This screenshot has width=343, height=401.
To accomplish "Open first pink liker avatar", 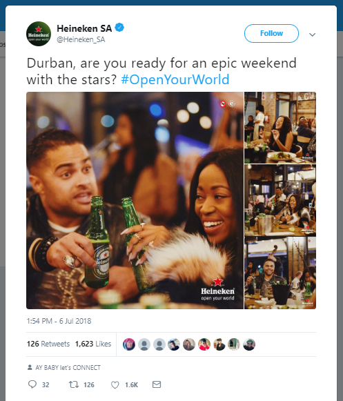I will [129, 344].
